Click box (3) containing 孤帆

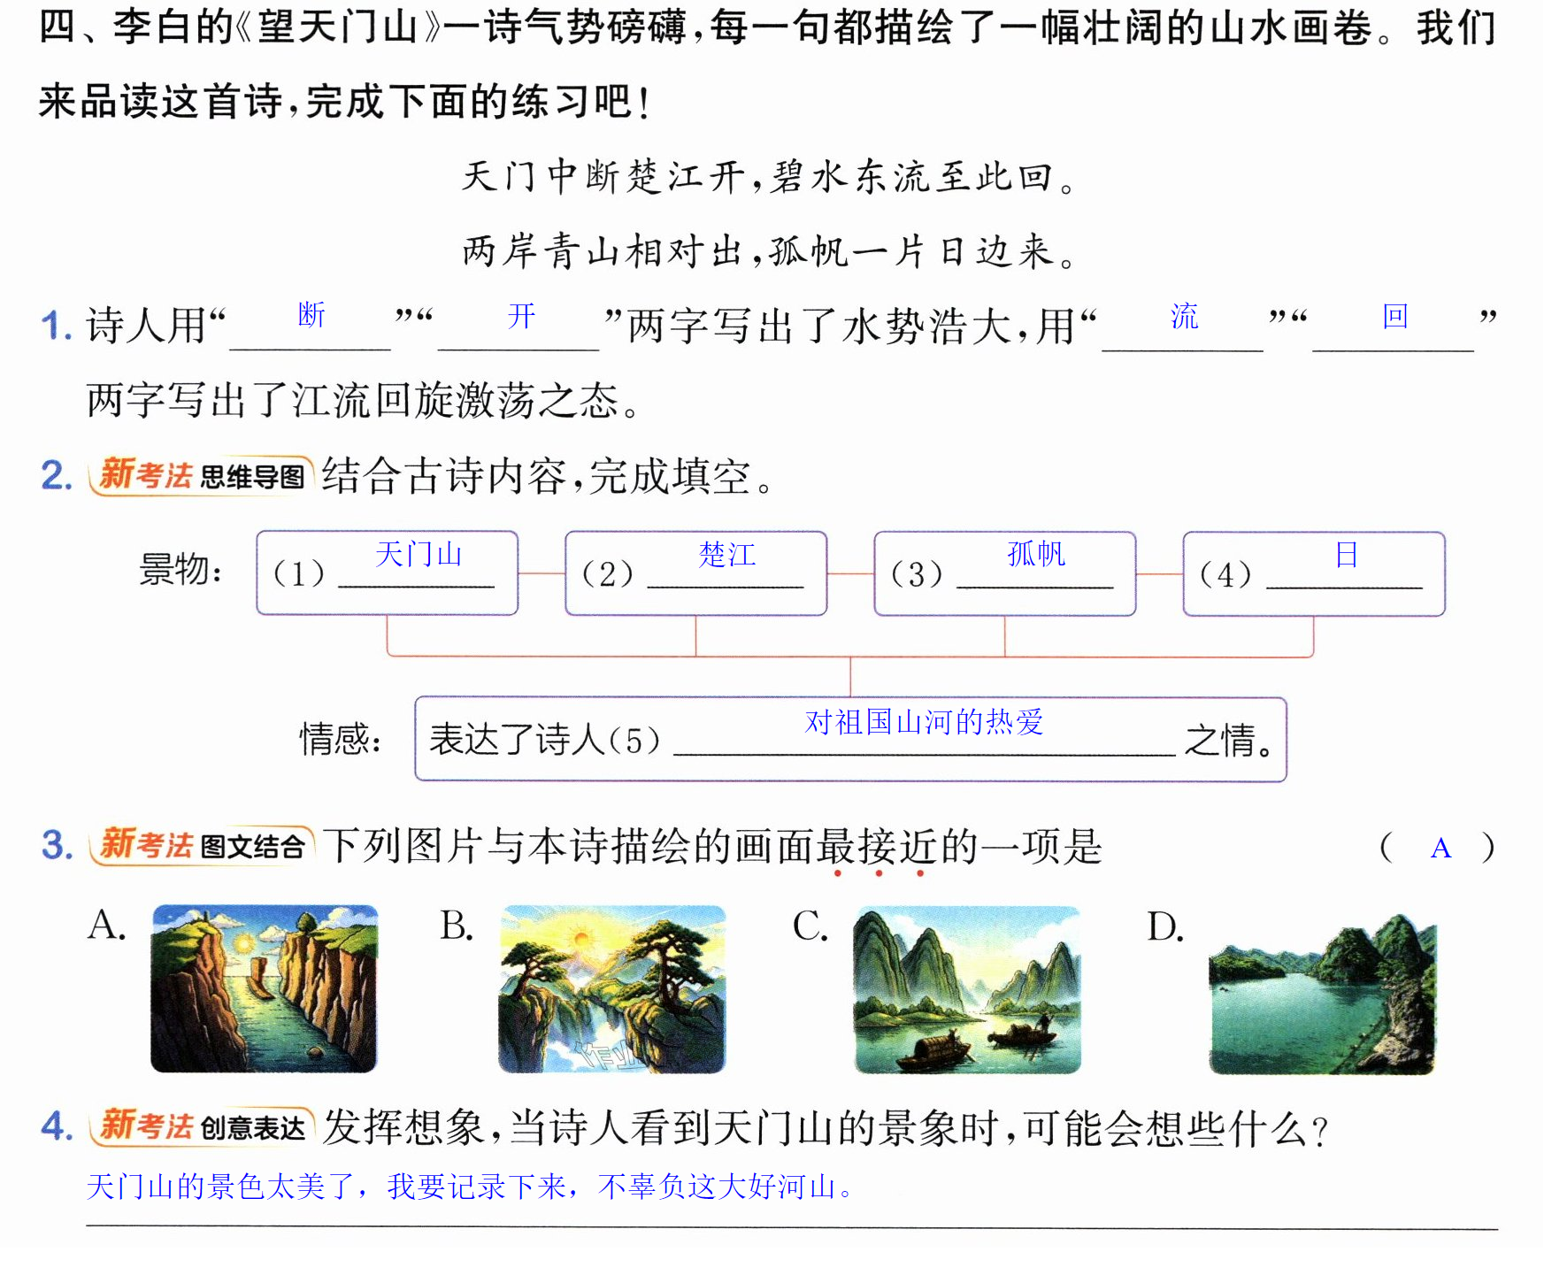tap(1005, 573)
